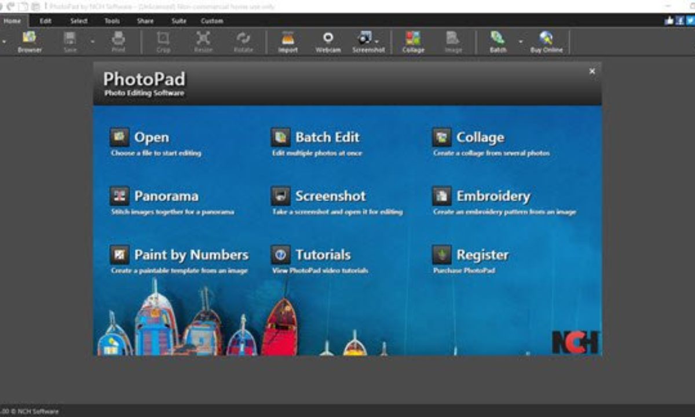
Task: Click the Twitter icon in top-right
Action: [x=690, y=20]
